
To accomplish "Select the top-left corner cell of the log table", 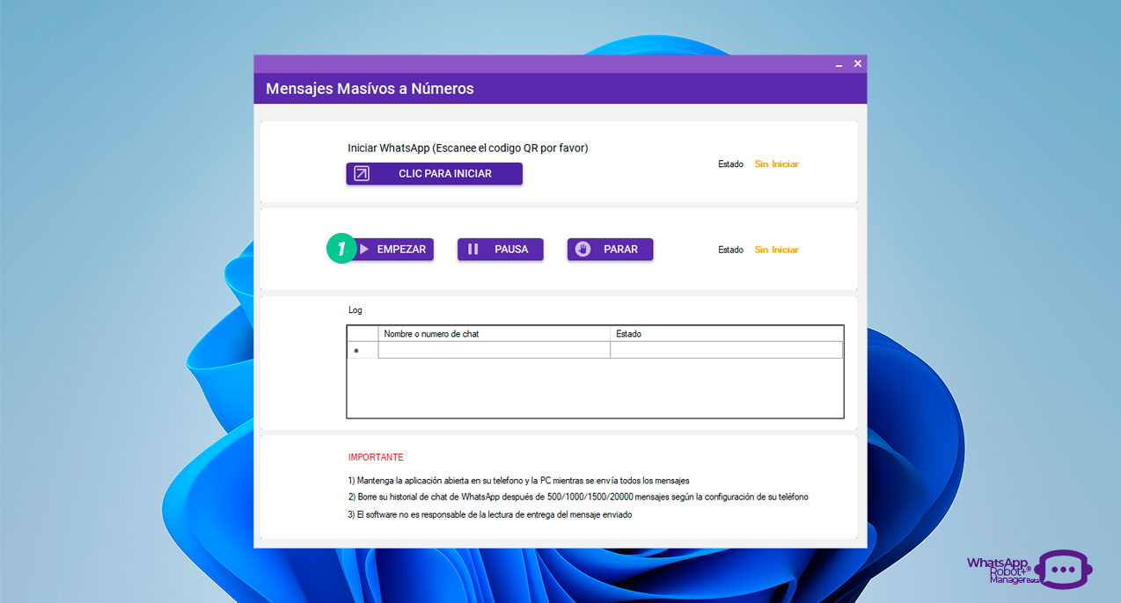I will pyautogui.click(x=363, y=334).
